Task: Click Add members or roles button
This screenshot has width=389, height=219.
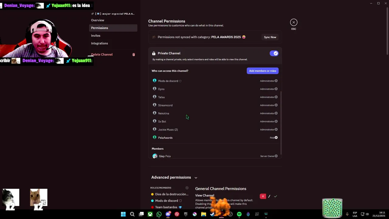Action: (x=263, y=71)
